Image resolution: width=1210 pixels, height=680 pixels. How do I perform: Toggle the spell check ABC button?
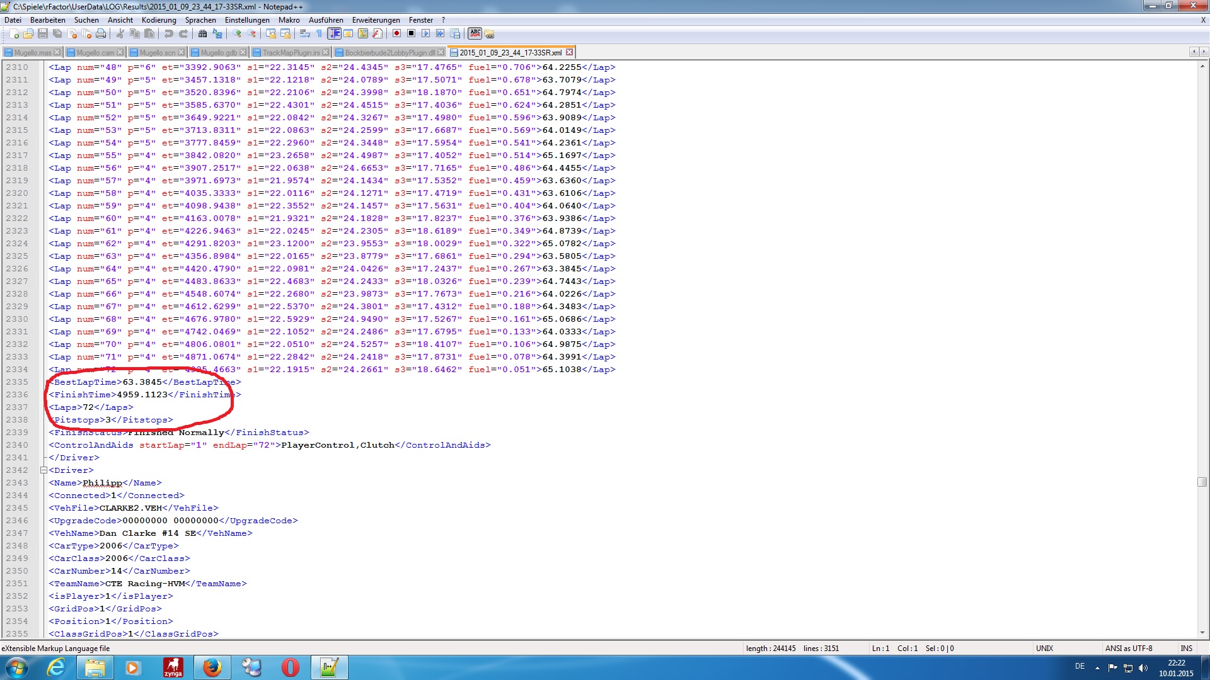(475, 33)
